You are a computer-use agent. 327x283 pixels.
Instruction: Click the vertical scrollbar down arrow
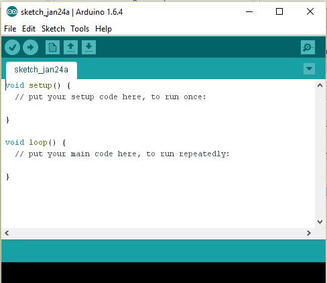(320, 221)
